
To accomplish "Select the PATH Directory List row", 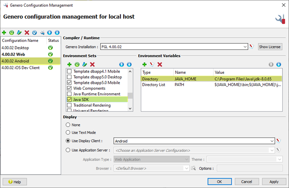I will click(x=212, y=85).
